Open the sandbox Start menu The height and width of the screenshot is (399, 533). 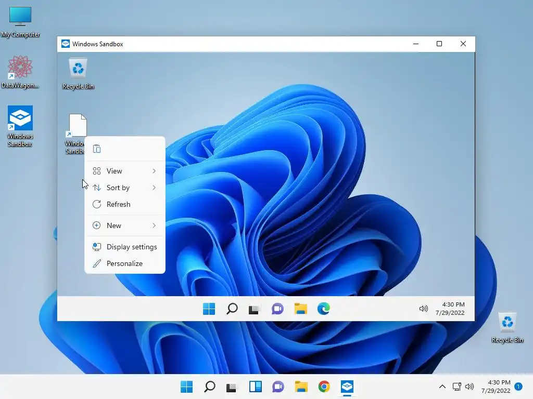click(x=209, y=309)
